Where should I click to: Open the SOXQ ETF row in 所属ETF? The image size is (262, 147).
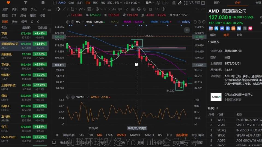coord(234,130)
